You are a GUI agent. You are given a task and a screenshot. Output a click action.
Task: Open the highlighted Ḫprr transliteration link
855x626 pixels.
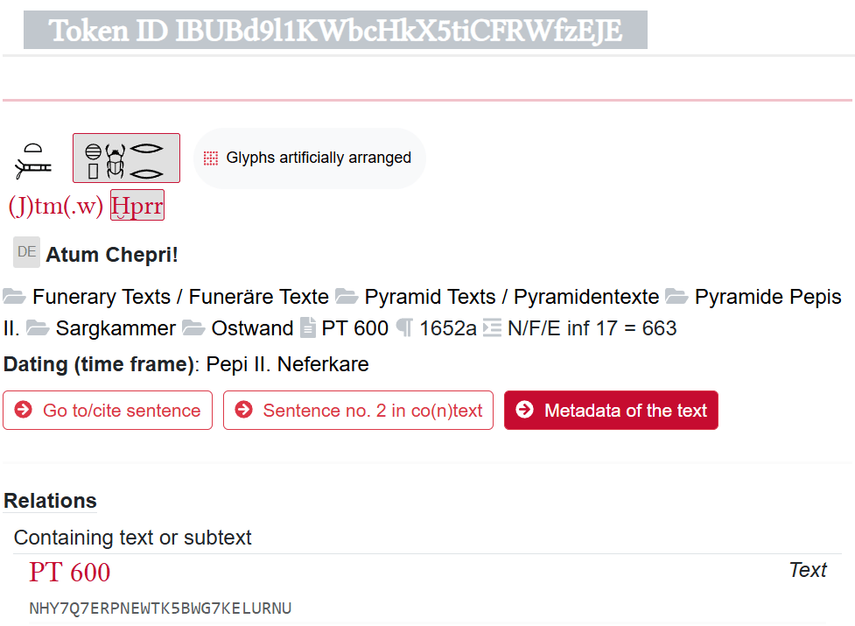pos(137,207)
